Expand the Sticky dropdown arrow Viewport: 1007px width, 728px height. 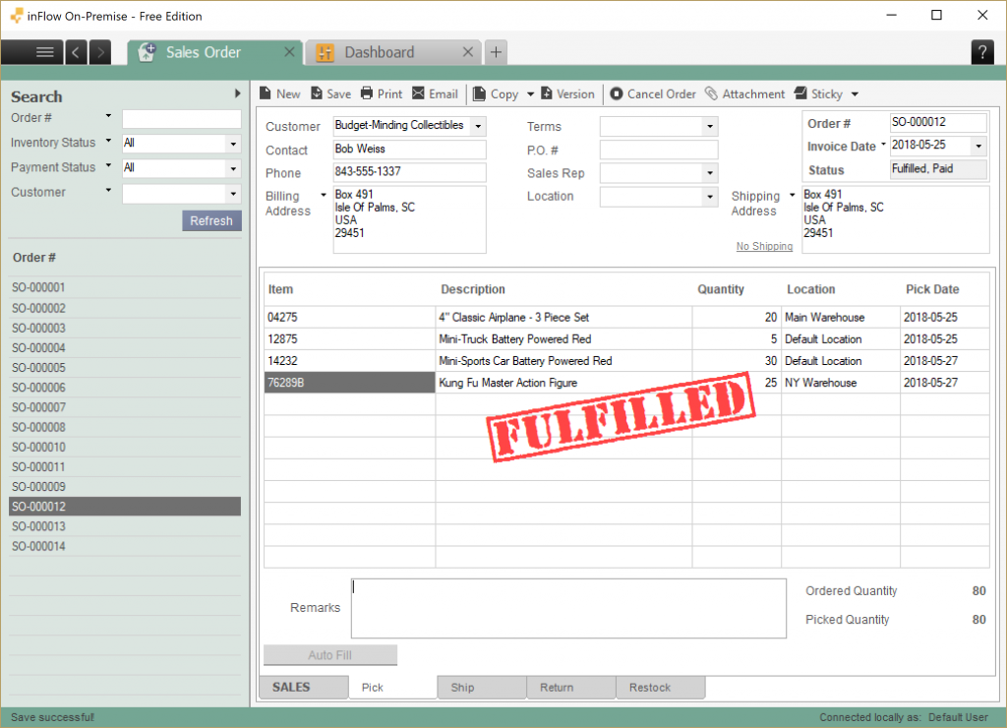pos(855,94)
